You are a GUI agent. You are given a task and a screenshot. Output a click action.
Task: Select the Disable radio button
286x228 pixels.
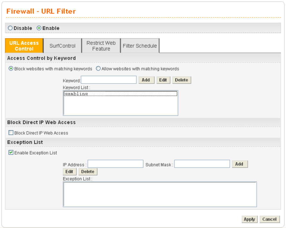(x=10, y=28)
